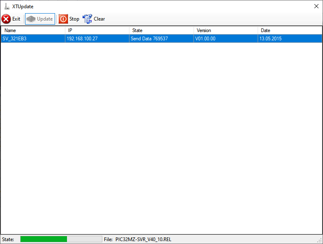This screenshot has width=323, height=244.
Task: Close the XTUpdate window
Action: point(316,6)
